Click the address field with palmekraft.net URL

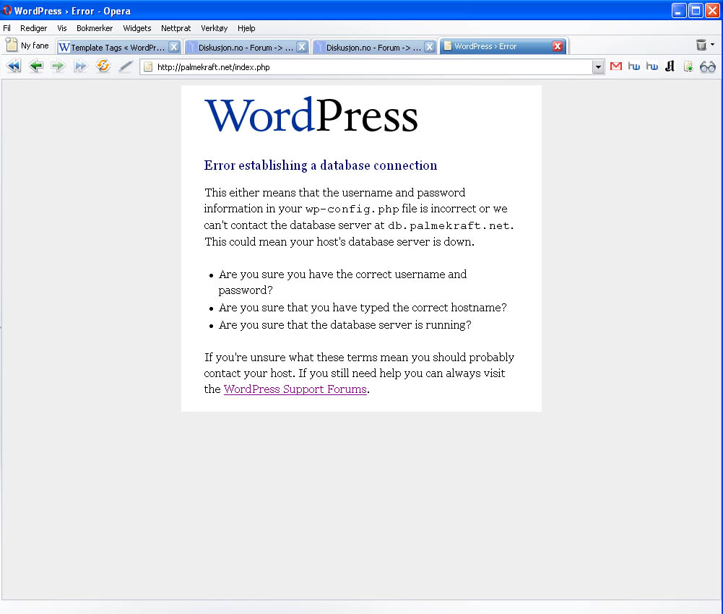372,67
